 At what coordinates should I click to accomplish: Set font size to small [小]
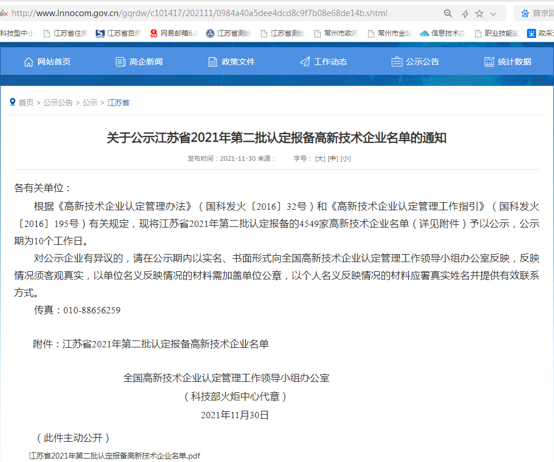pos(346,158)
